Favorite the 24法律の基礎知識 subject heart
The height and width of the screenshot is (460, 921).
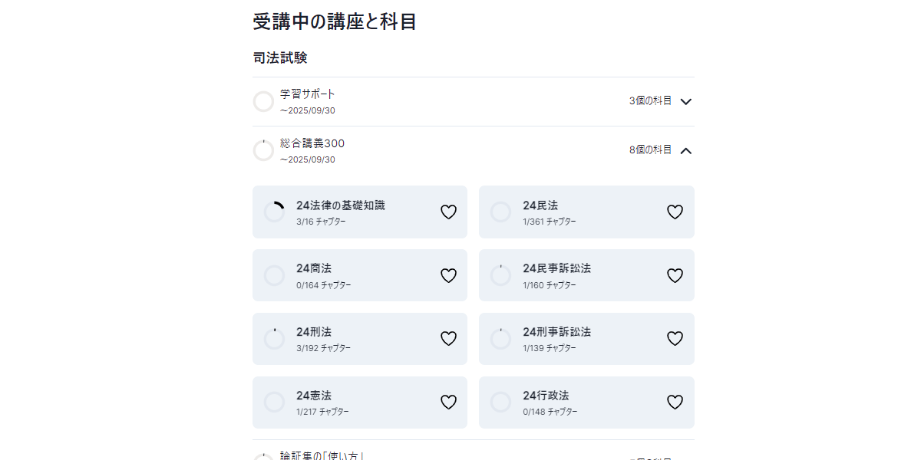(x=448, y=212)
